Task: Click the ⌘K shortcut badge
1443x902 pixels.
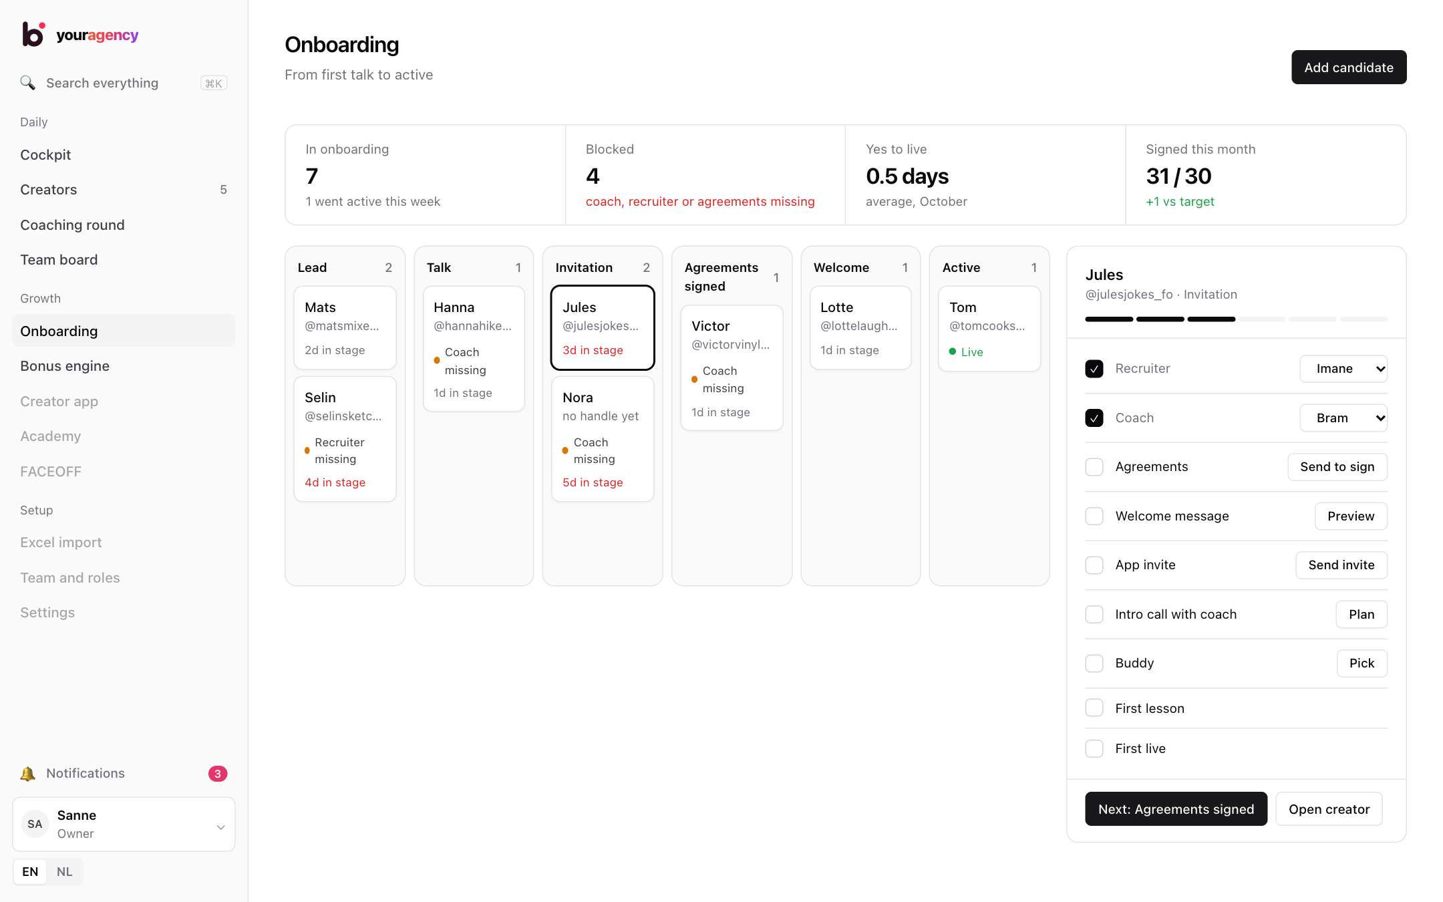Action: pos(214,83)
